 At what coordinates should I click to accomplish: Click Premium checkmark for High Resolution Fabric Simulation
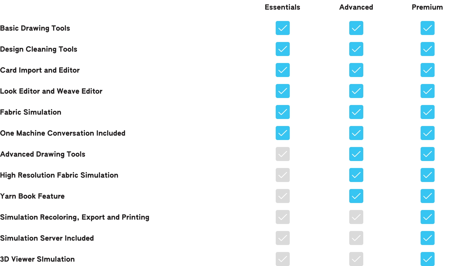pyautogui.click(x=427, y=175)
